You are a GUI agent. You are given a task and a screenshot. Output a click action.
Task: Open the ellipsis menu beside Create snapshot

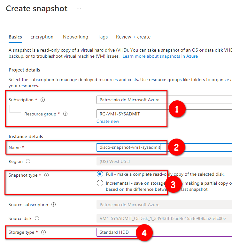(79, 9)
